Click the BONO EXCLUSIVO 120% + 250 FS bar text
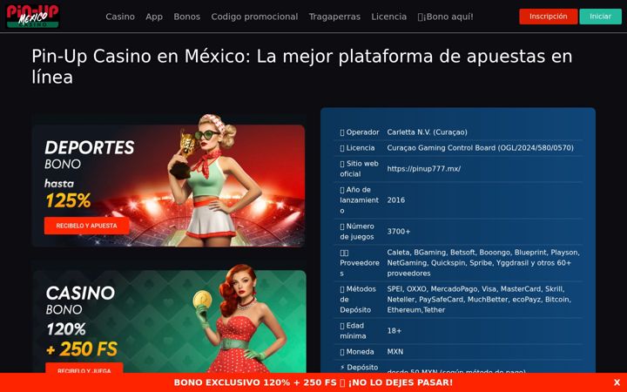 click(x=313, y=382)
